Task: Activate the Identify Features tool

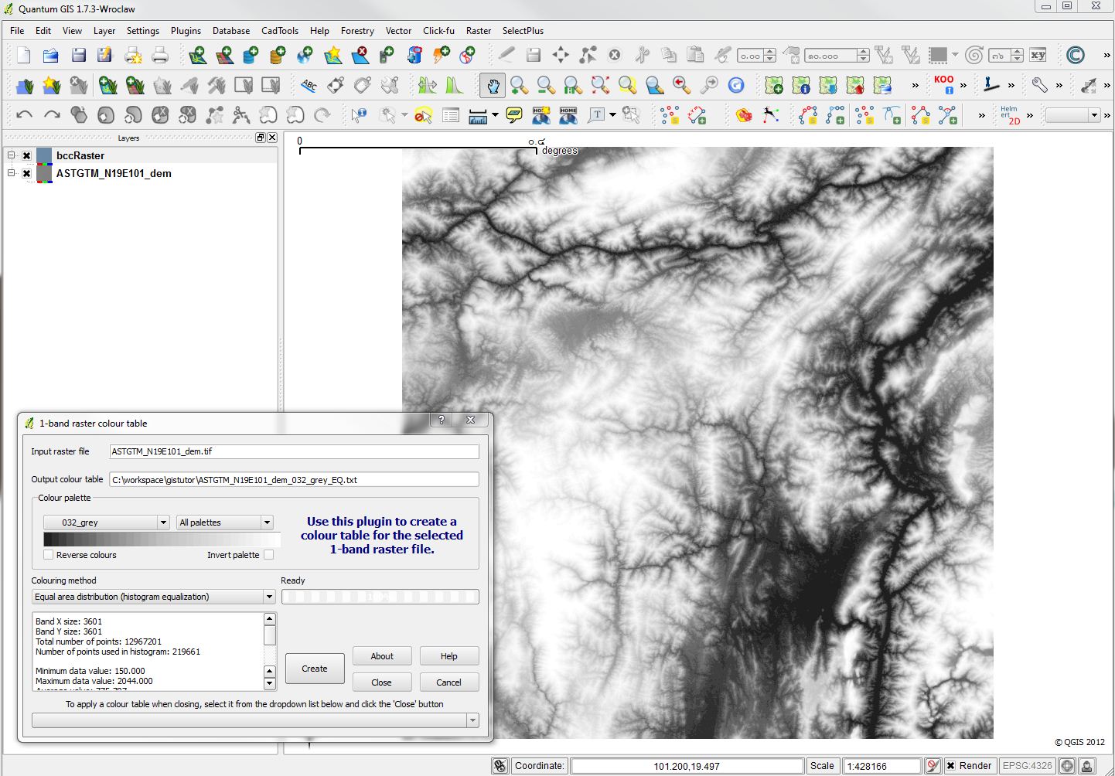Action: (x=358, y=114)
